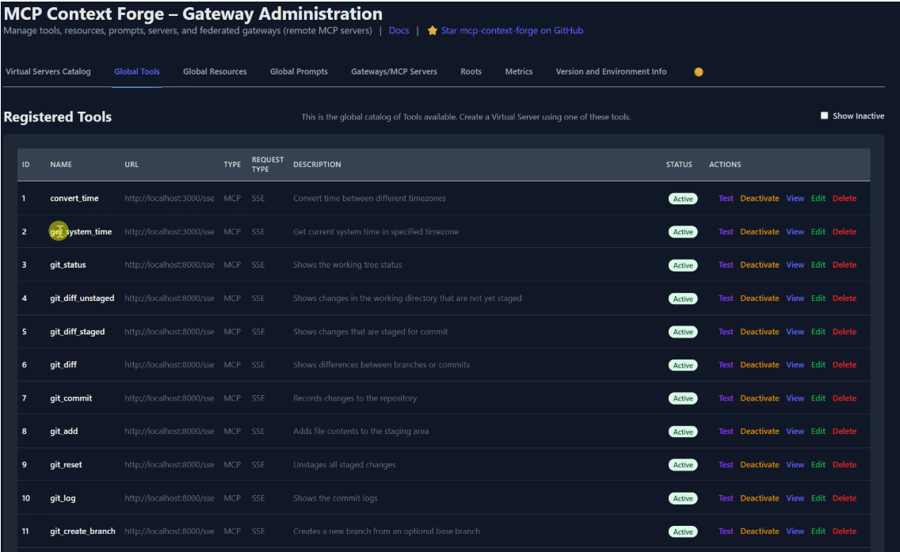
Task: View the git_add tool
Action: (x=795, y=431)
